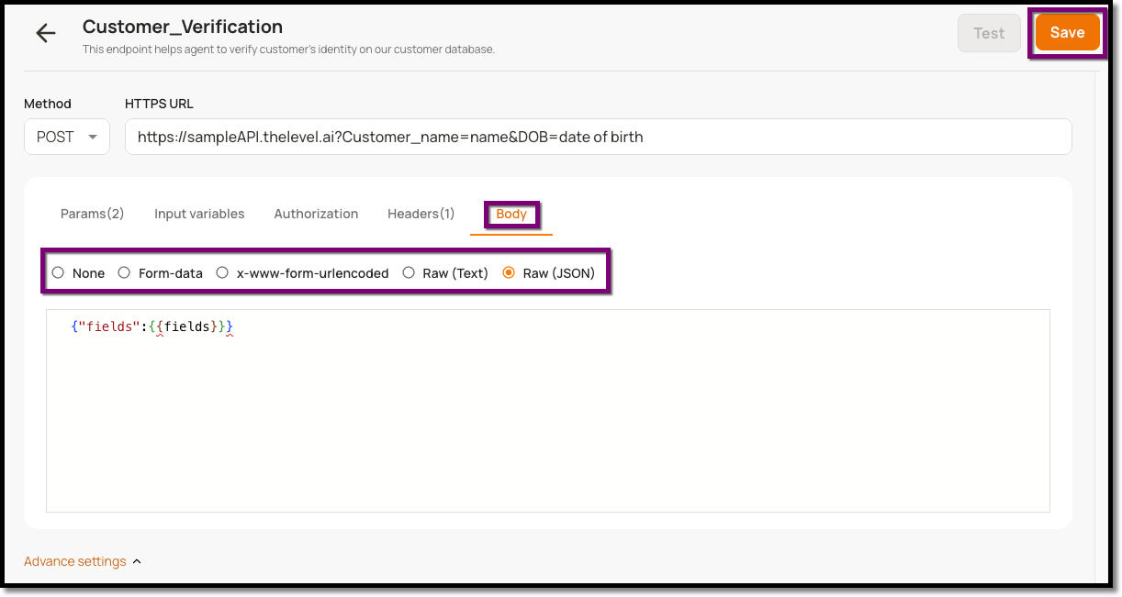Viewport: 1122px width, 597px height.
Task: Select the None body type radio button
Action: pyautogui.click(x=58, y=272)
